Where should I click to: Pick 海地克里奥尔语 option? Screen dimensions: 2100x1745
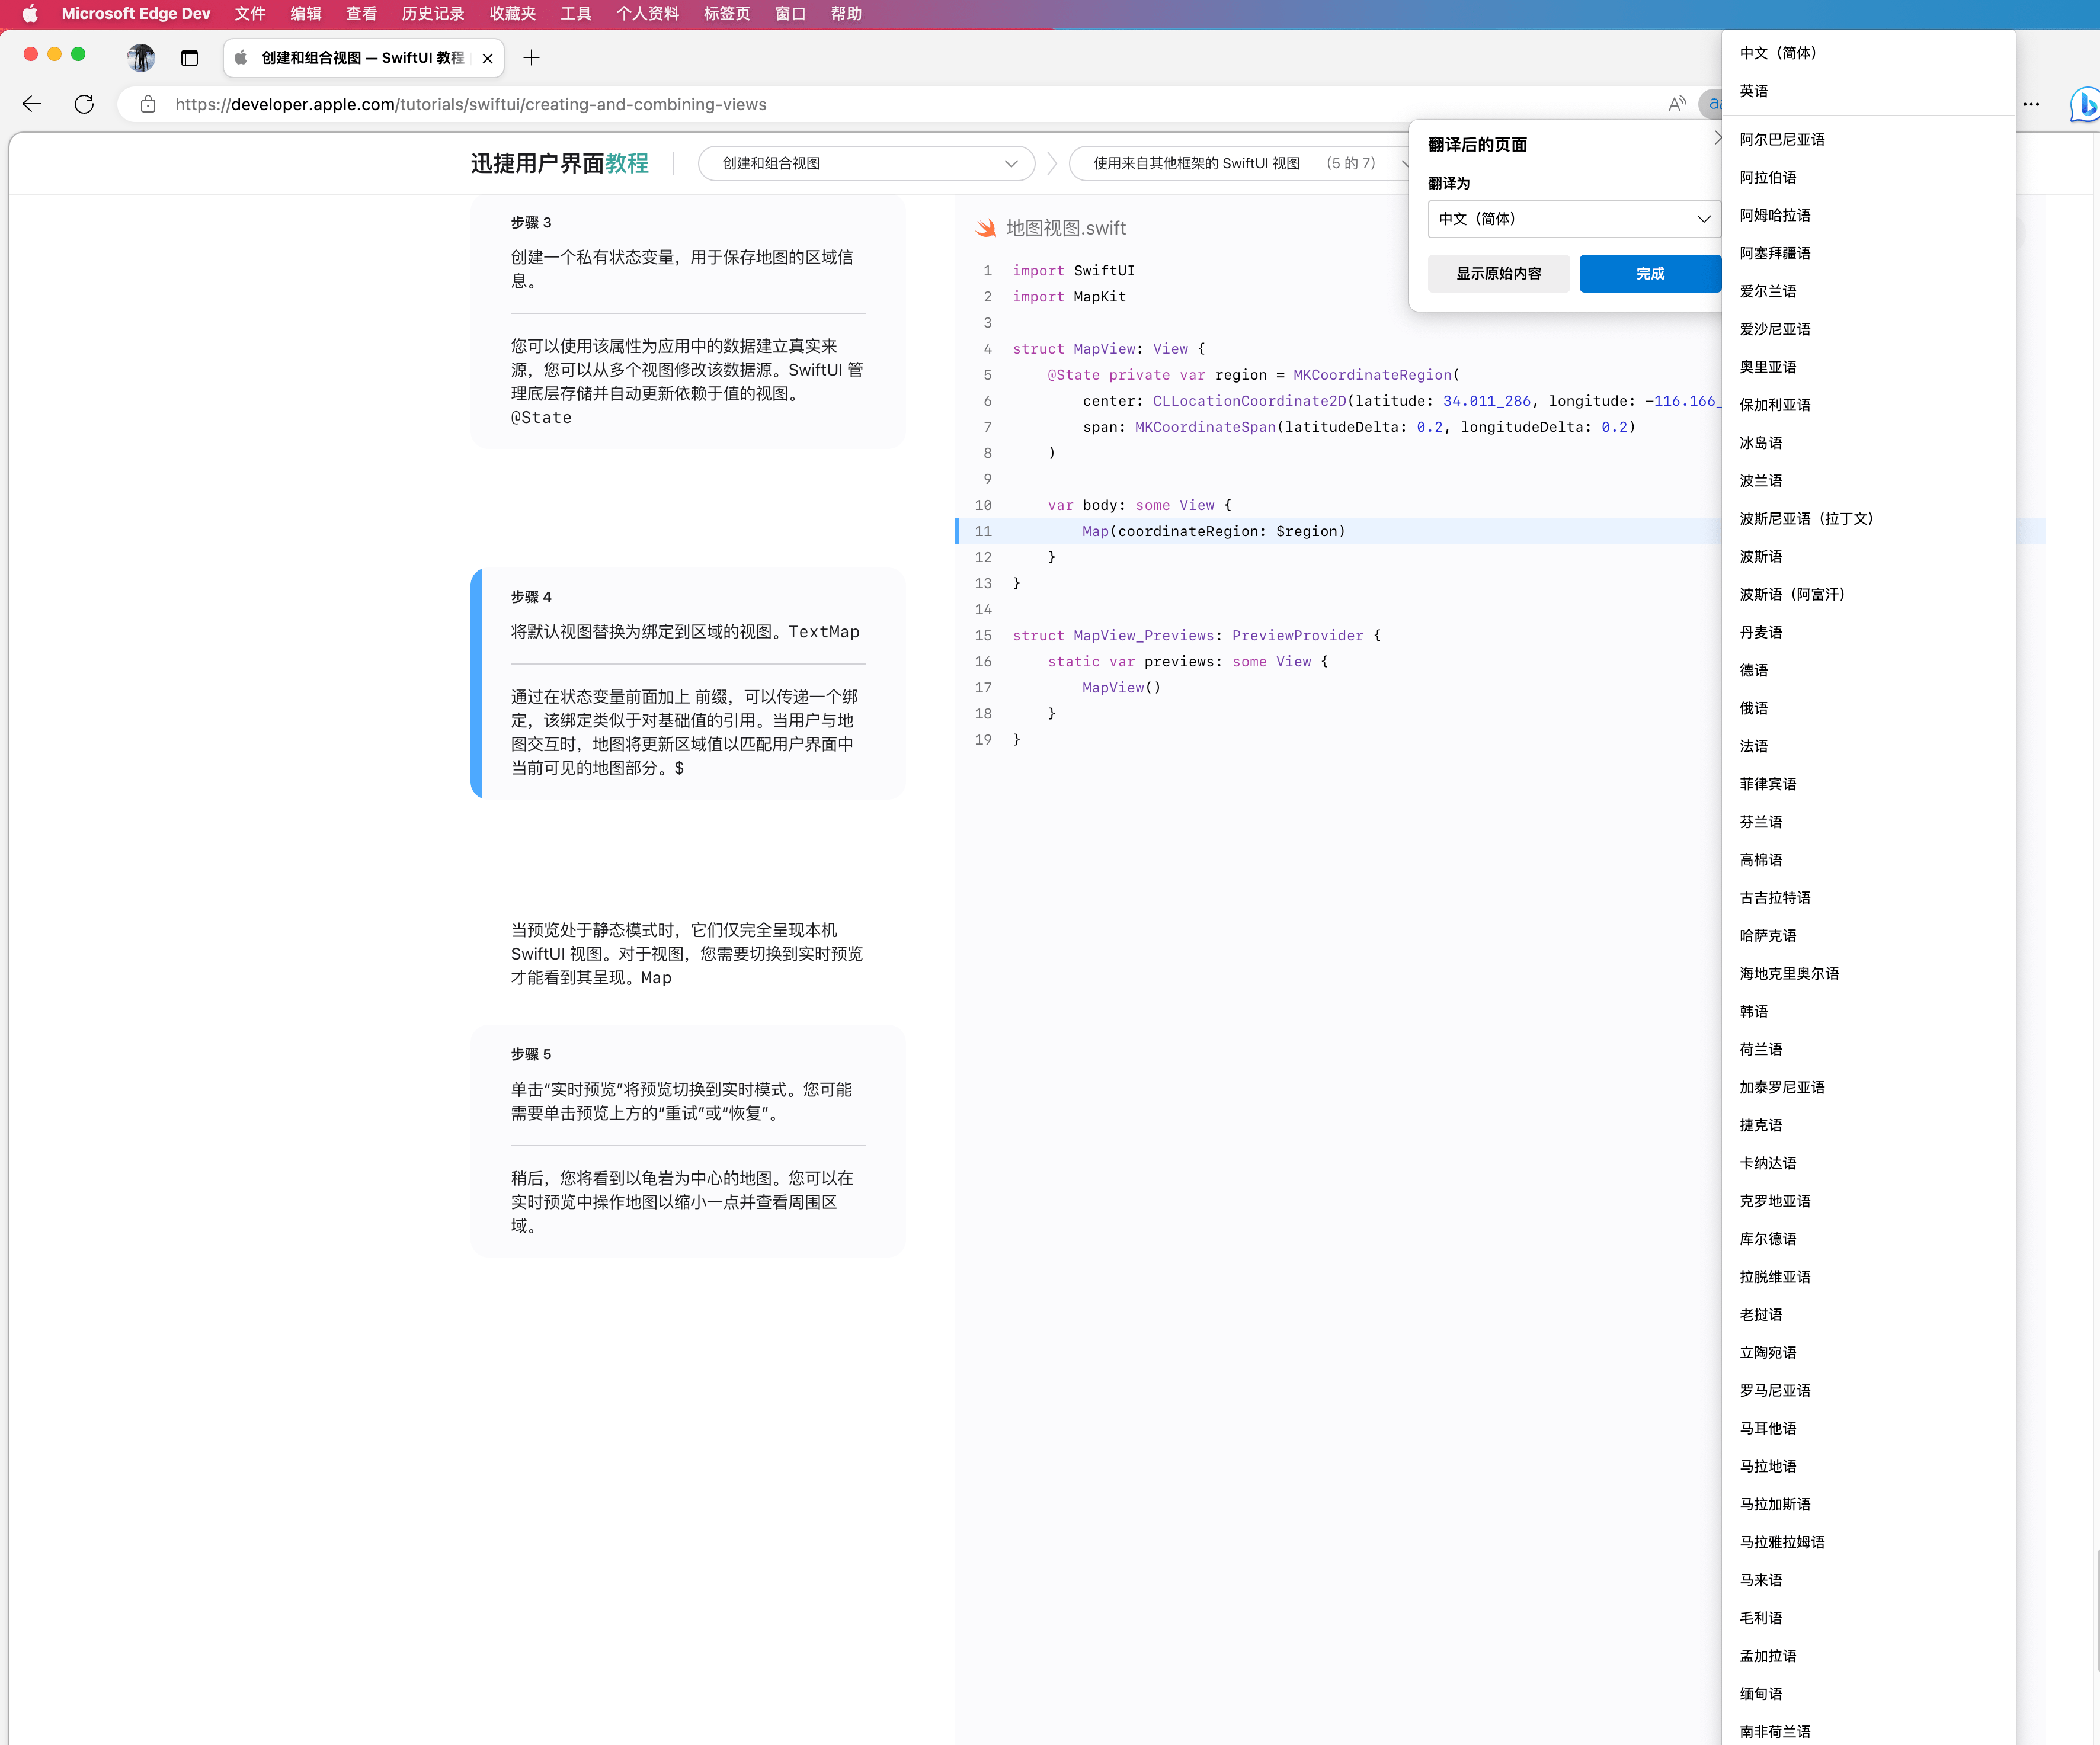(x=1868, y=973)
